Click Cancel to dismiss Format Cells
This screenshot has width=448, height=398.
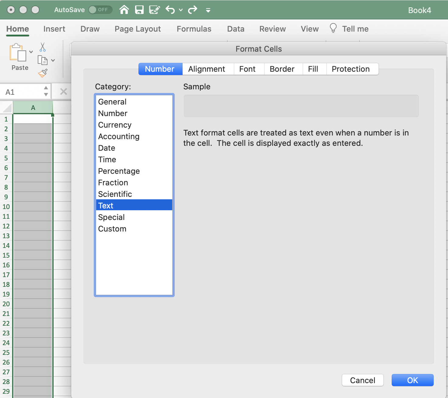(x=362, y=380)
